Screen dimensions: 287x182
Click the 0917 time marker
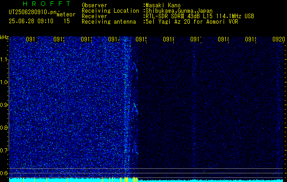pos(196,40)
